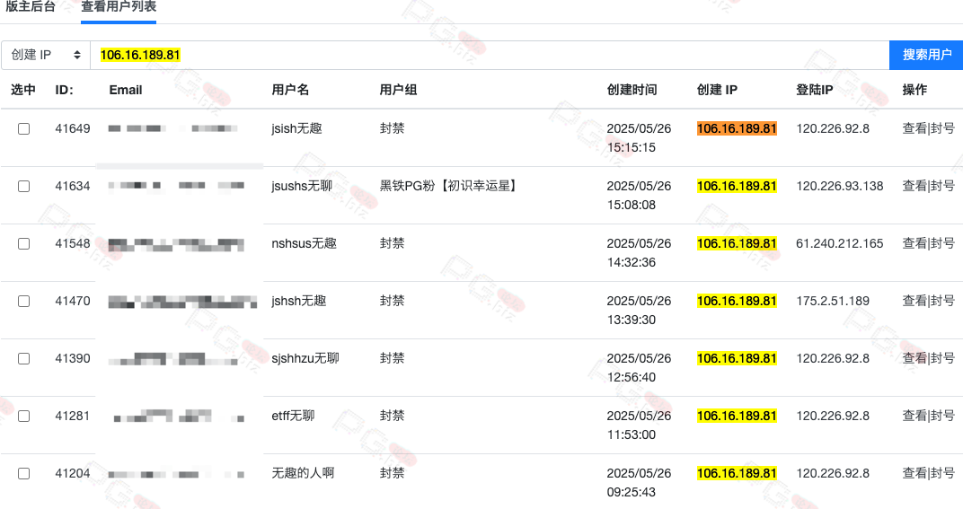Click 封号 for user ID 41470
Image resolution: width=963 pixels, height=509 pixels.
pyautogui.click(x=942, y=301)
